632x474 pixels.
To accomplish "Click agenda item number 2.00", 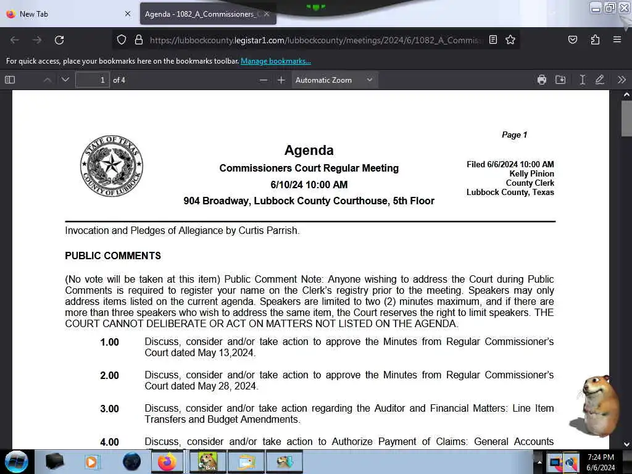I will [109, 376].
